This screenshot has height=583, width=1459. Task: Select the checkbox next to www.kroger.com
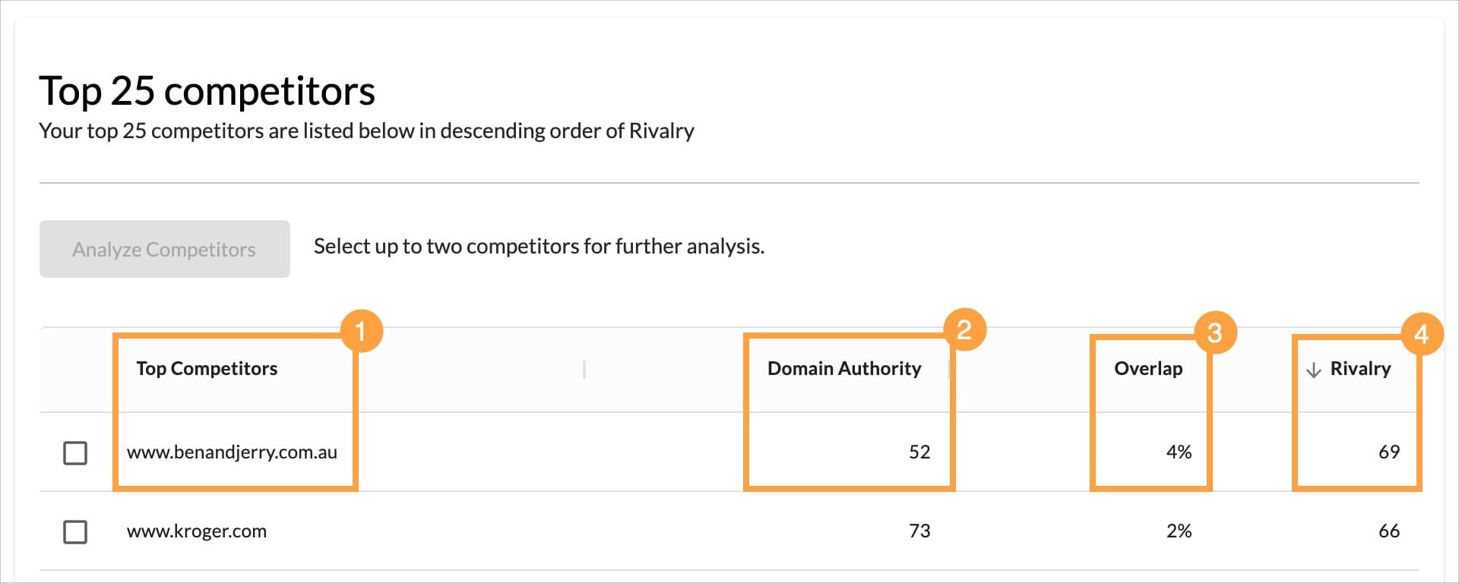tap(75, 532)
